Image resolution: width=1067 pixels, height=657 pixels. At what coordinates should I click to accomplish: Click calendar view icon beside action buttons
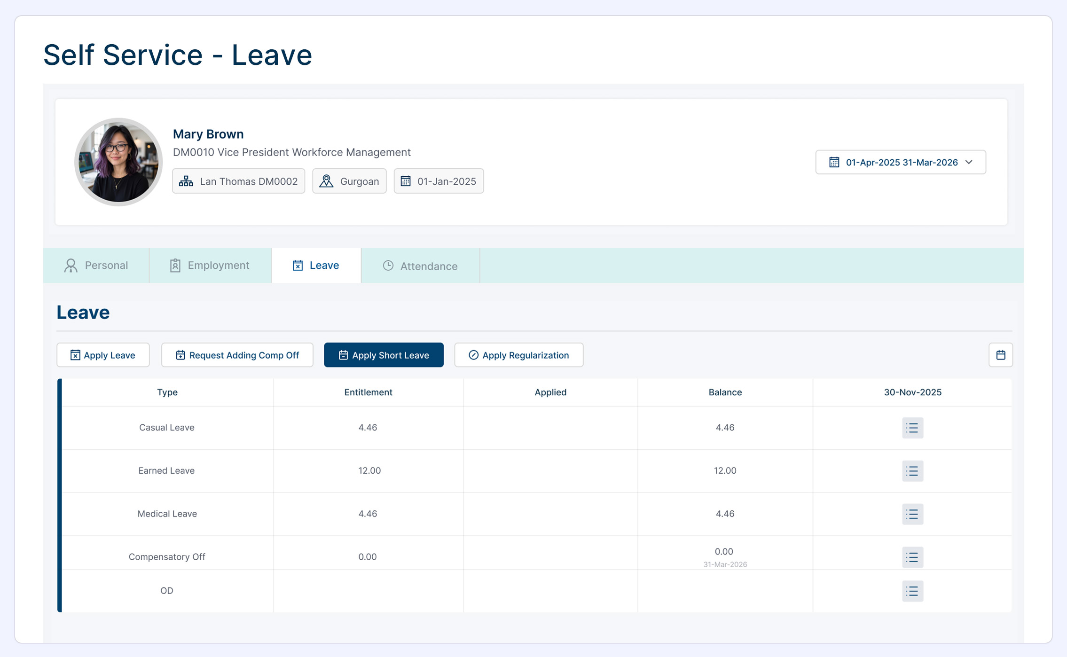coord(1000,355)
